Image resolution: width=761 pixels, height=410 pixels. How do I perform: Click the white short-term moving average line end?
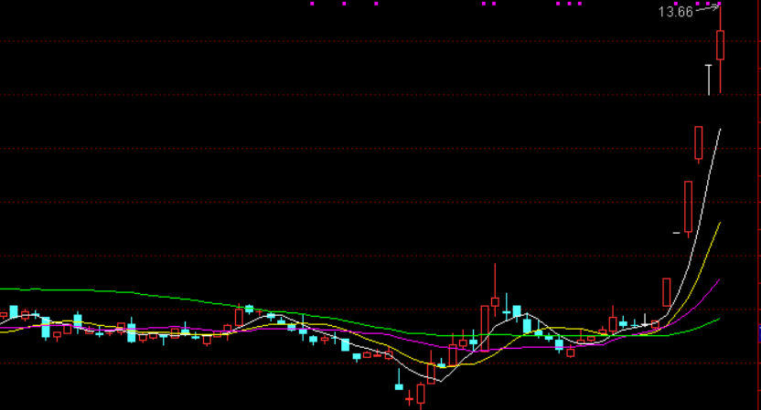point(719,131)
